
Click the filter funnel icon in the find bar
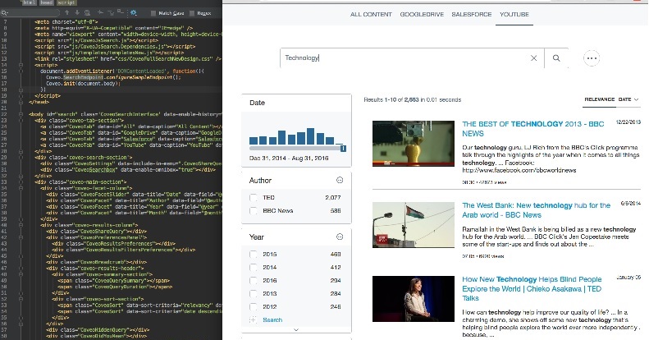[x=111, y=13]
